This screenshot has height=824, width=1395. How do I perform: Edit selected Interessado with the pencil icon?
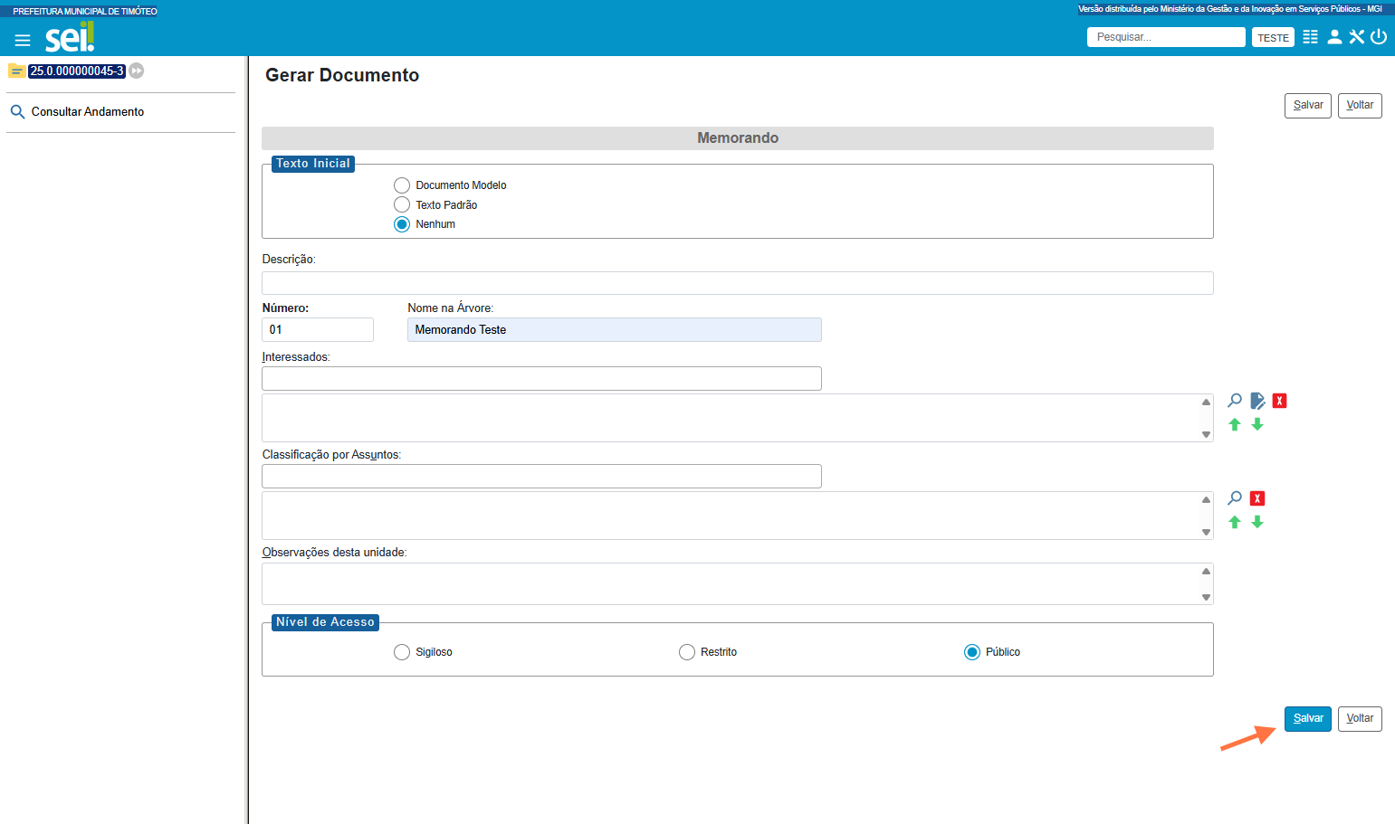tap(1257, 401)
